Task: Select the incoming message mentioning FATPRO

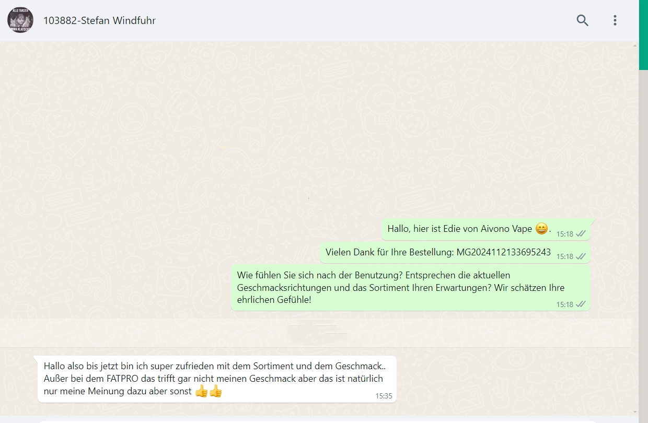Action: pyautogui.click(x=213, y=378)
